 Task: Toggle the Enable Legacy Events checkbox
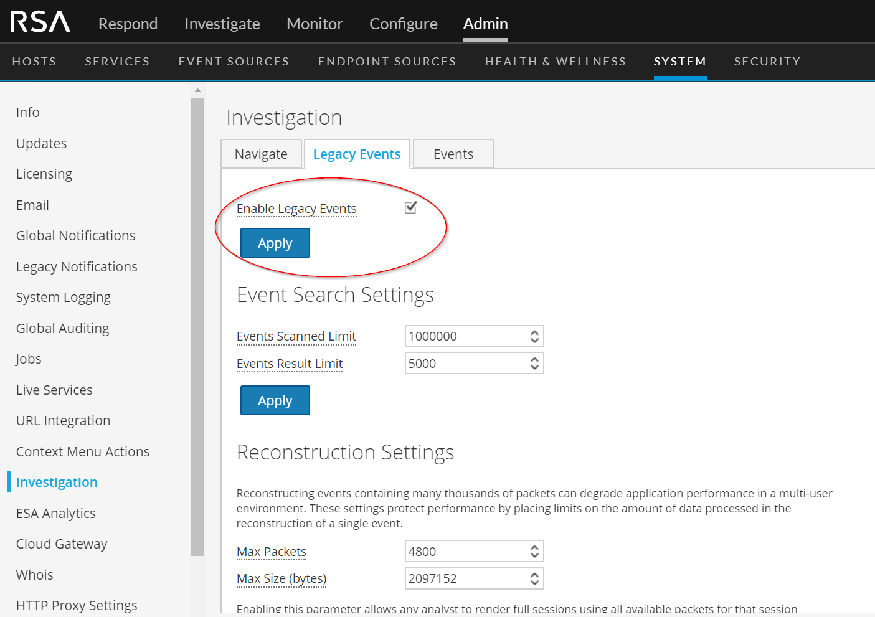pyautogui.click(x=410, y=207)
